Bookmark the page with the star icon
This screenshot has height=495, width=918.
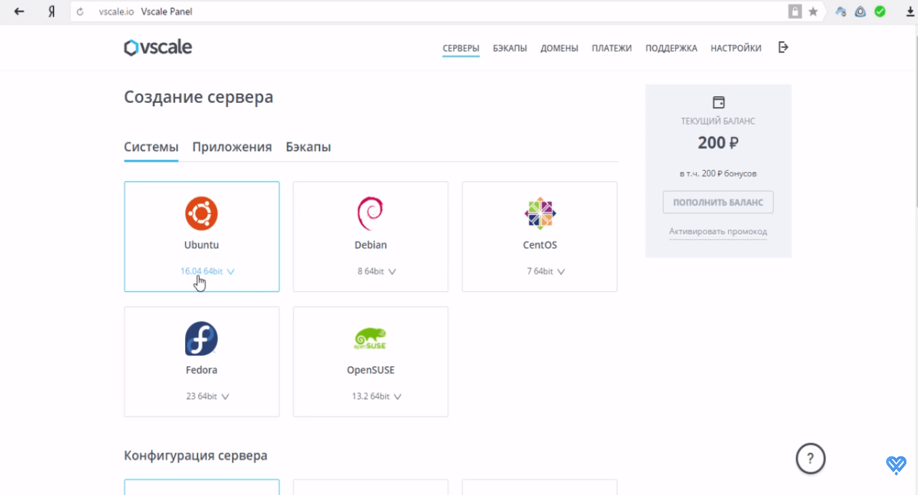tap(813, 12)
